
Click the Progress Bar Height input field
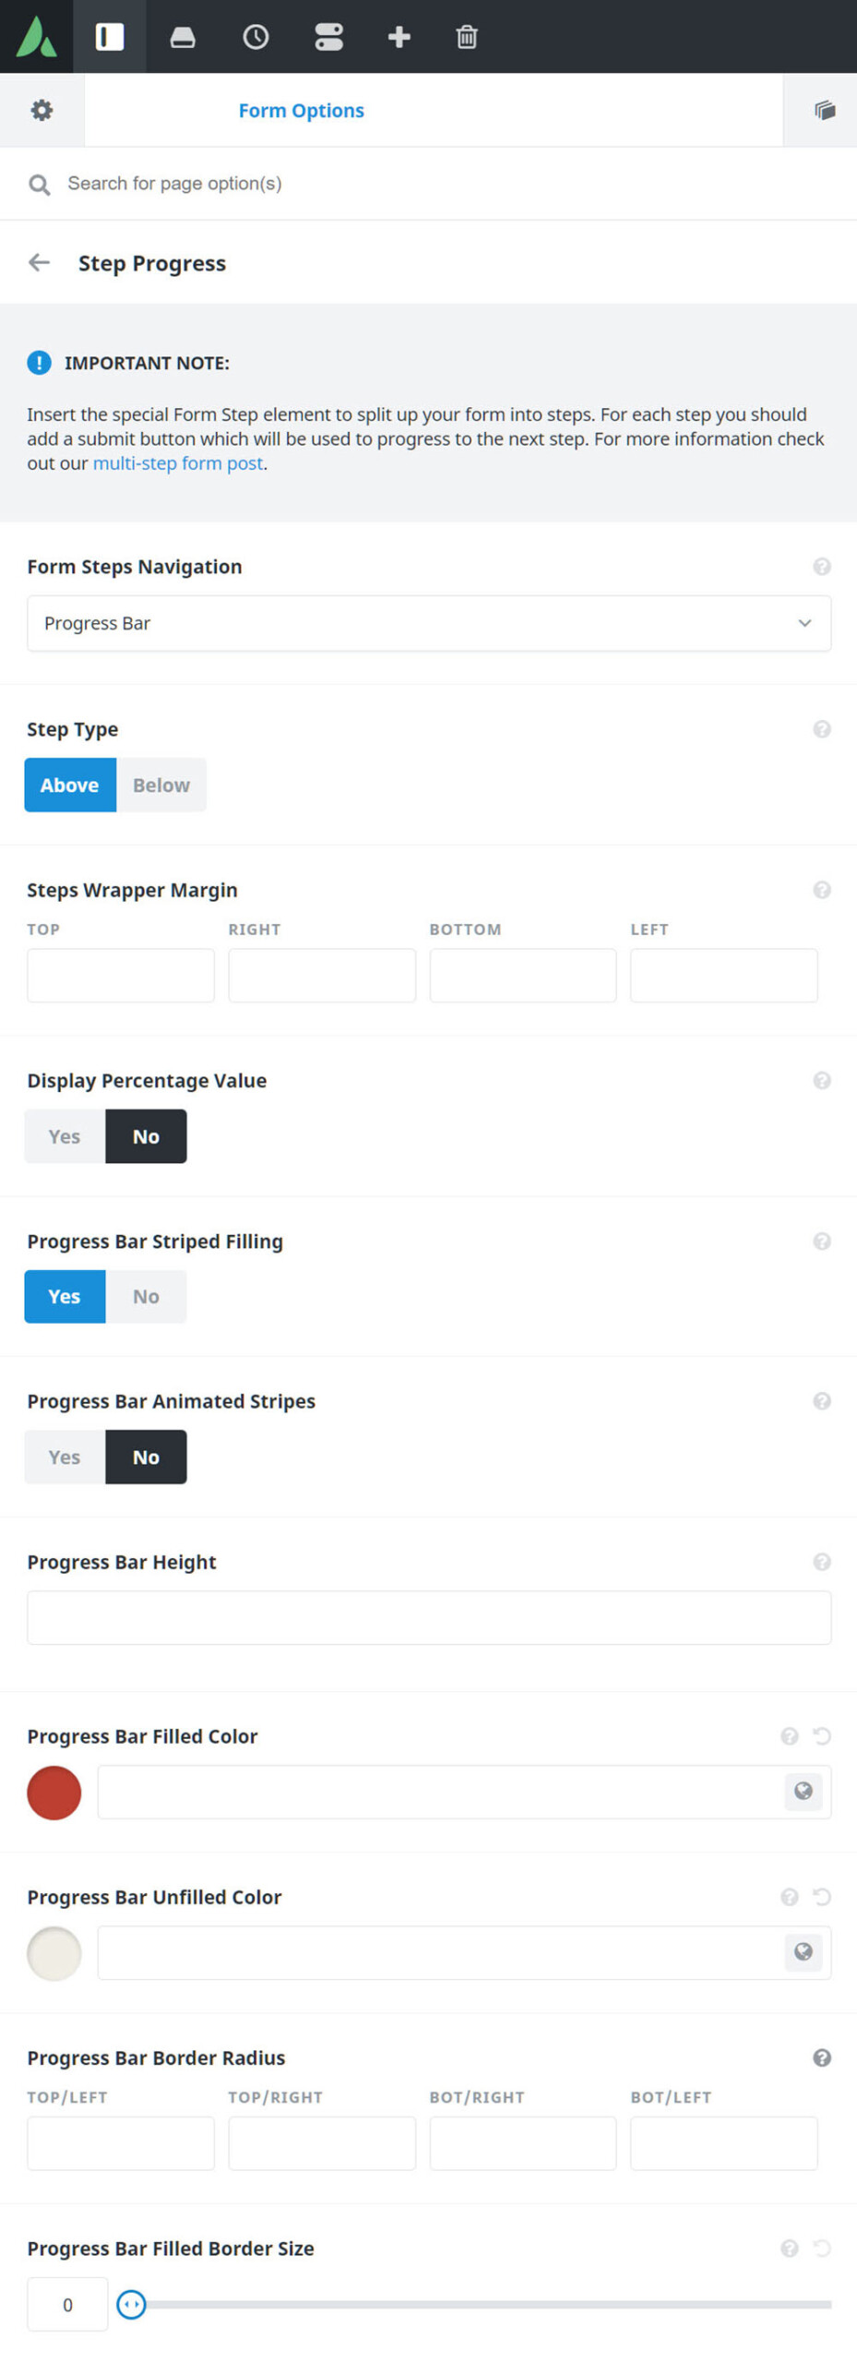pos(428,1616)
